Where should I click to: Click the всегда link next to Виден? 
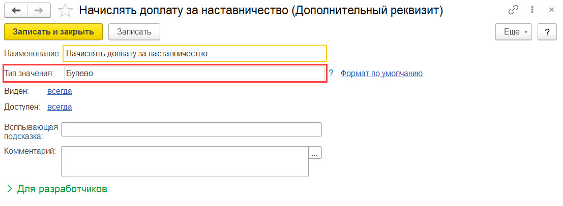click(60, 91)
